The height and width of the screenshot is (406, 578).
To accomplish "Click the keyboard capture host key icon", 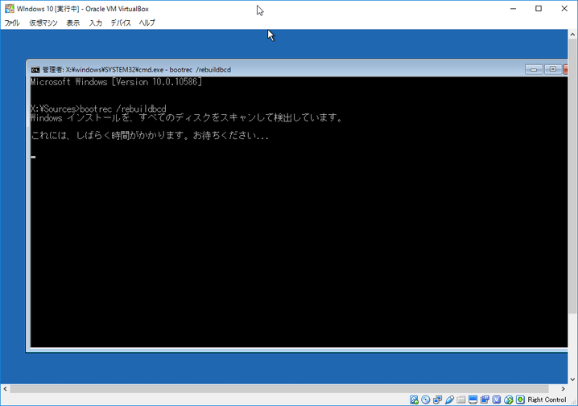I will [x=520, y=400].
